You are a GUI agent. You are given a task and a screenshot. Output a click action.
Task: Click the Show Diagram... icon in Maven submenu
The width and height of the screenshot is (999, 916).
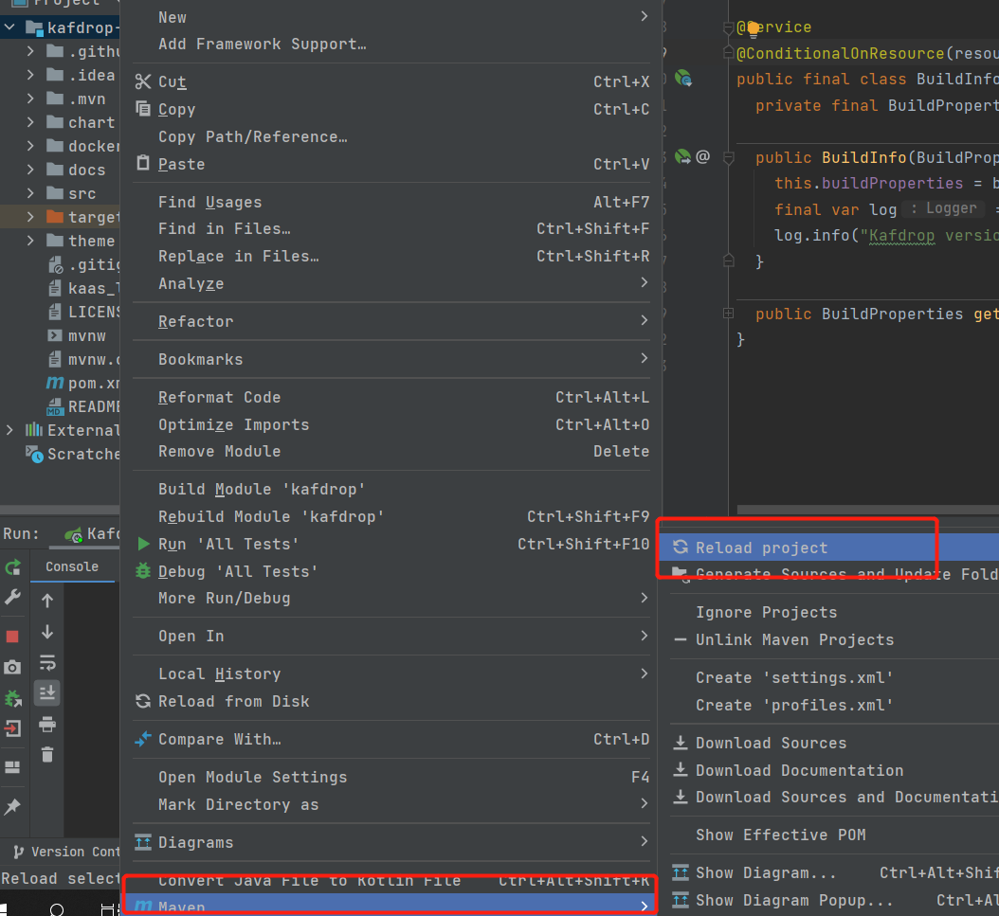click(681, 872)
